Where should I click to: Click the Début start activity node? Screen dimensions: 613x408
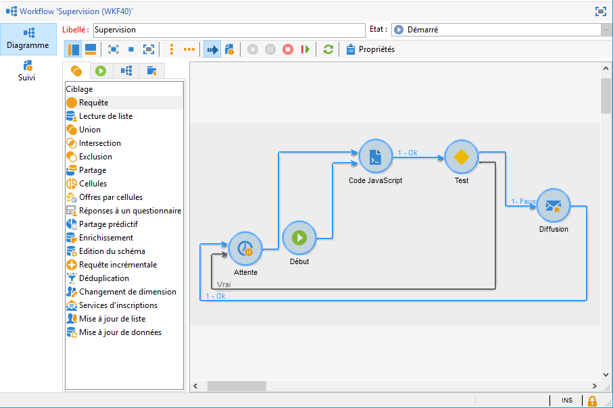[x=299, y=237]
